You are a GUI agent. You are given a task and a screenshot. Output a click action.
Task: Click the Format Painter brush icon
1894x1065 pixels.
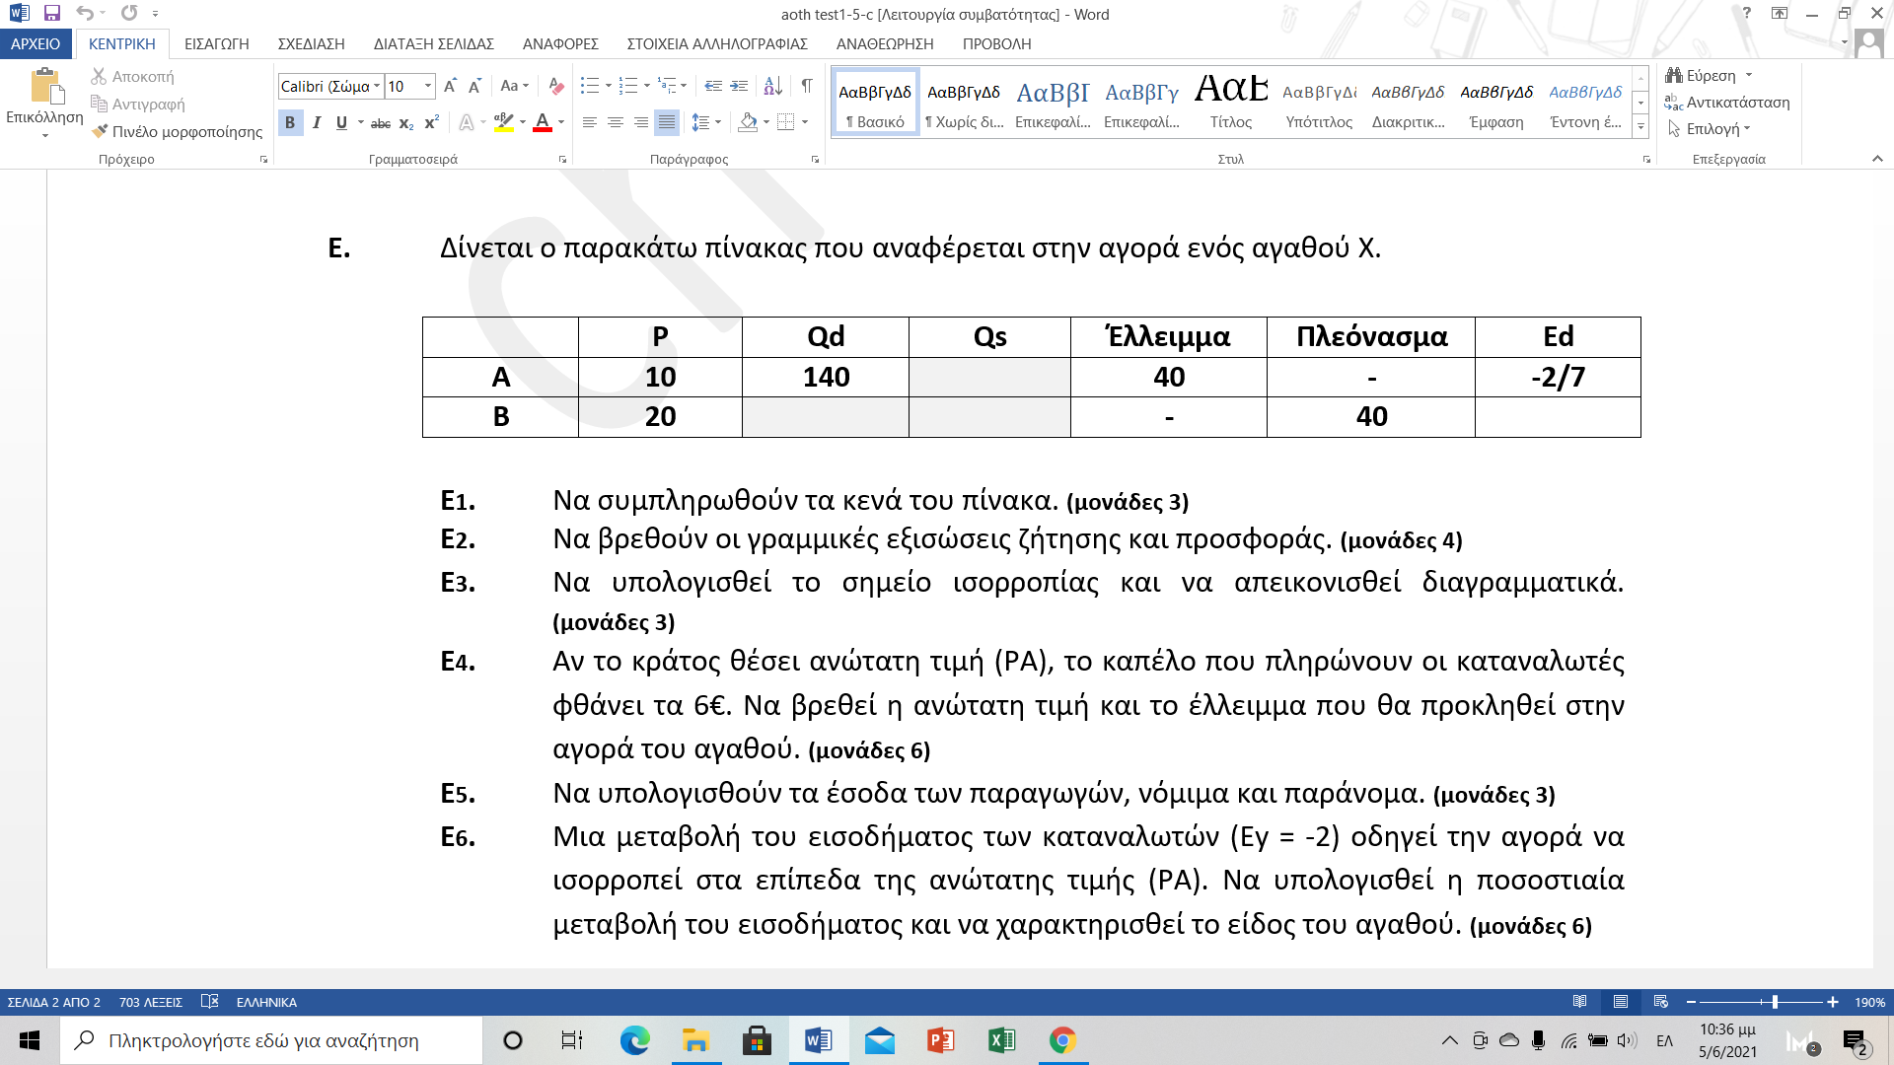[100, 131]
